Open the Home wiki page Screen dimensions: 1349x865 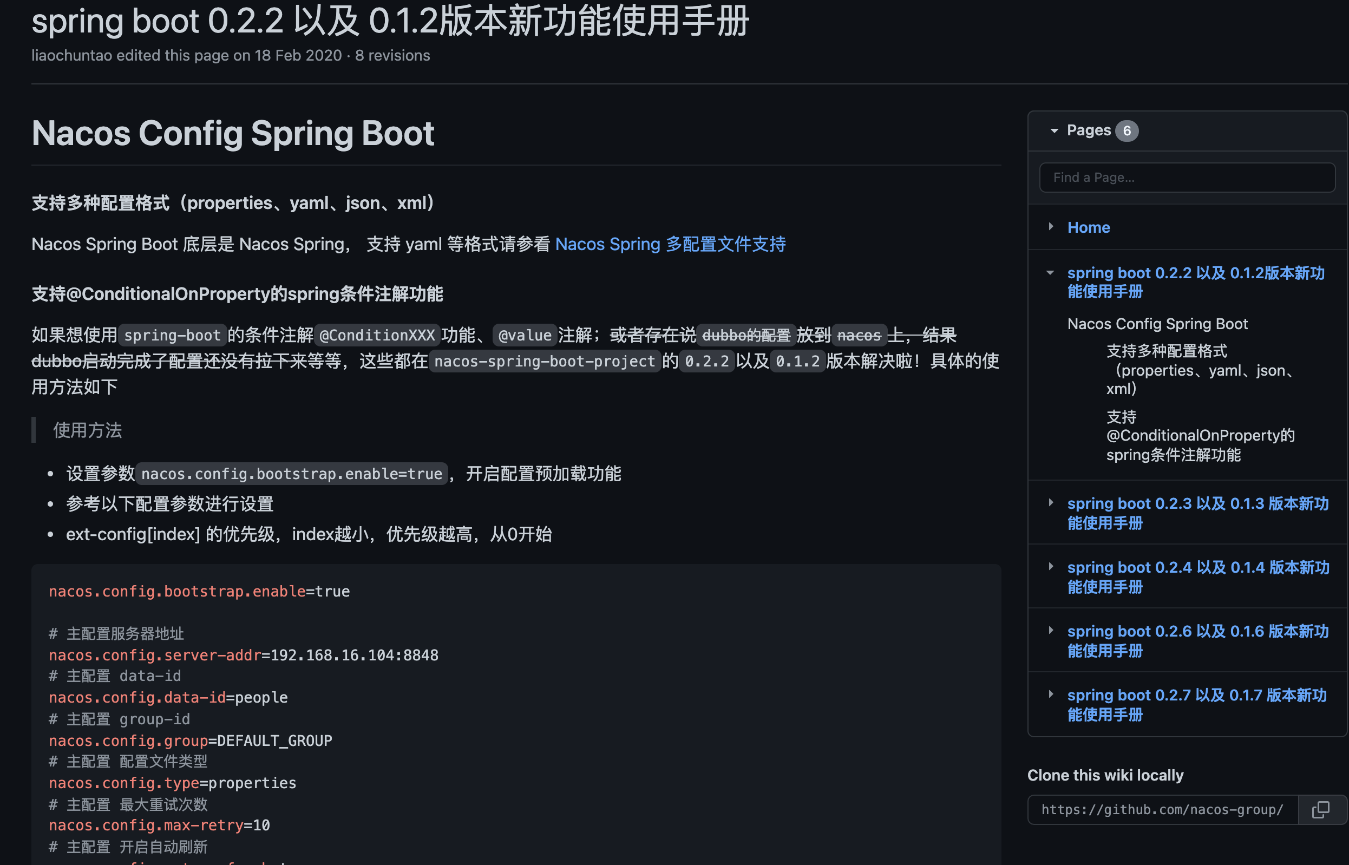[x=1089, y=227]
